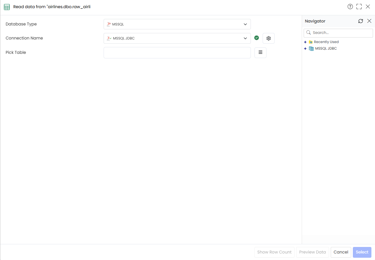This screenshot has width=375, height=260.
Task: Open the Connection Name dropdown
Action: [x=177, y=38]
